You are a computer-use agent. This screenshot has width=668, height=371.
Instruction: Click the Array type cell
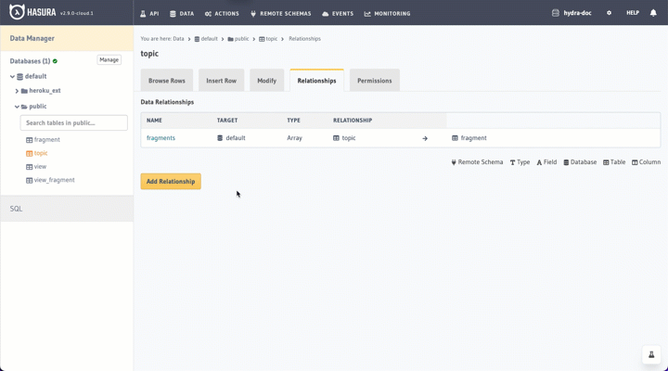(294, 138)
